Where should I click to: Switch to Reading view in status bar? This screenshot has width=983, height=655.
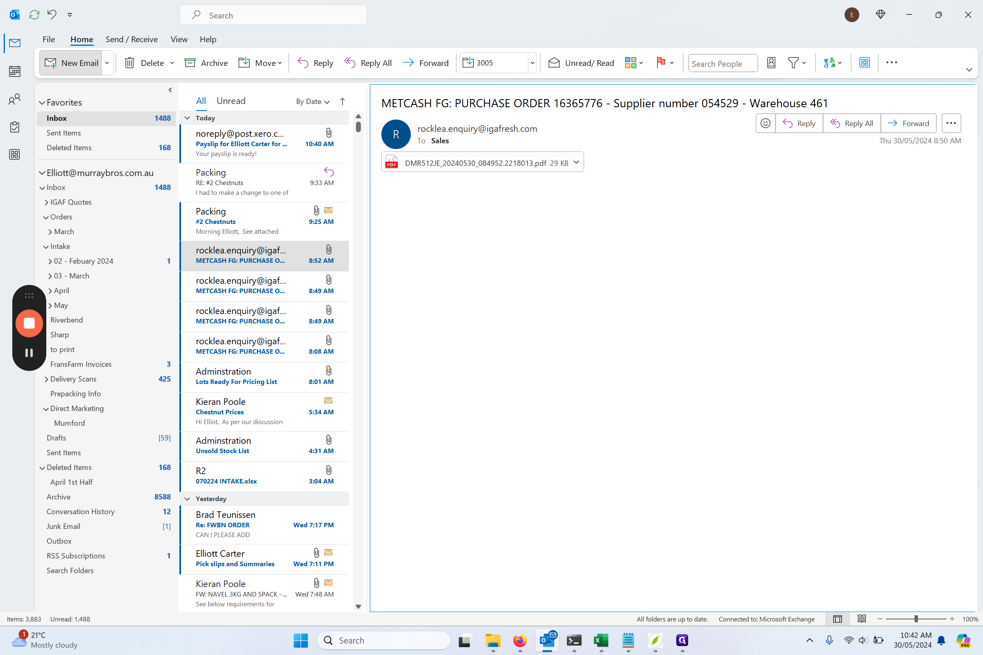point(861,619)
